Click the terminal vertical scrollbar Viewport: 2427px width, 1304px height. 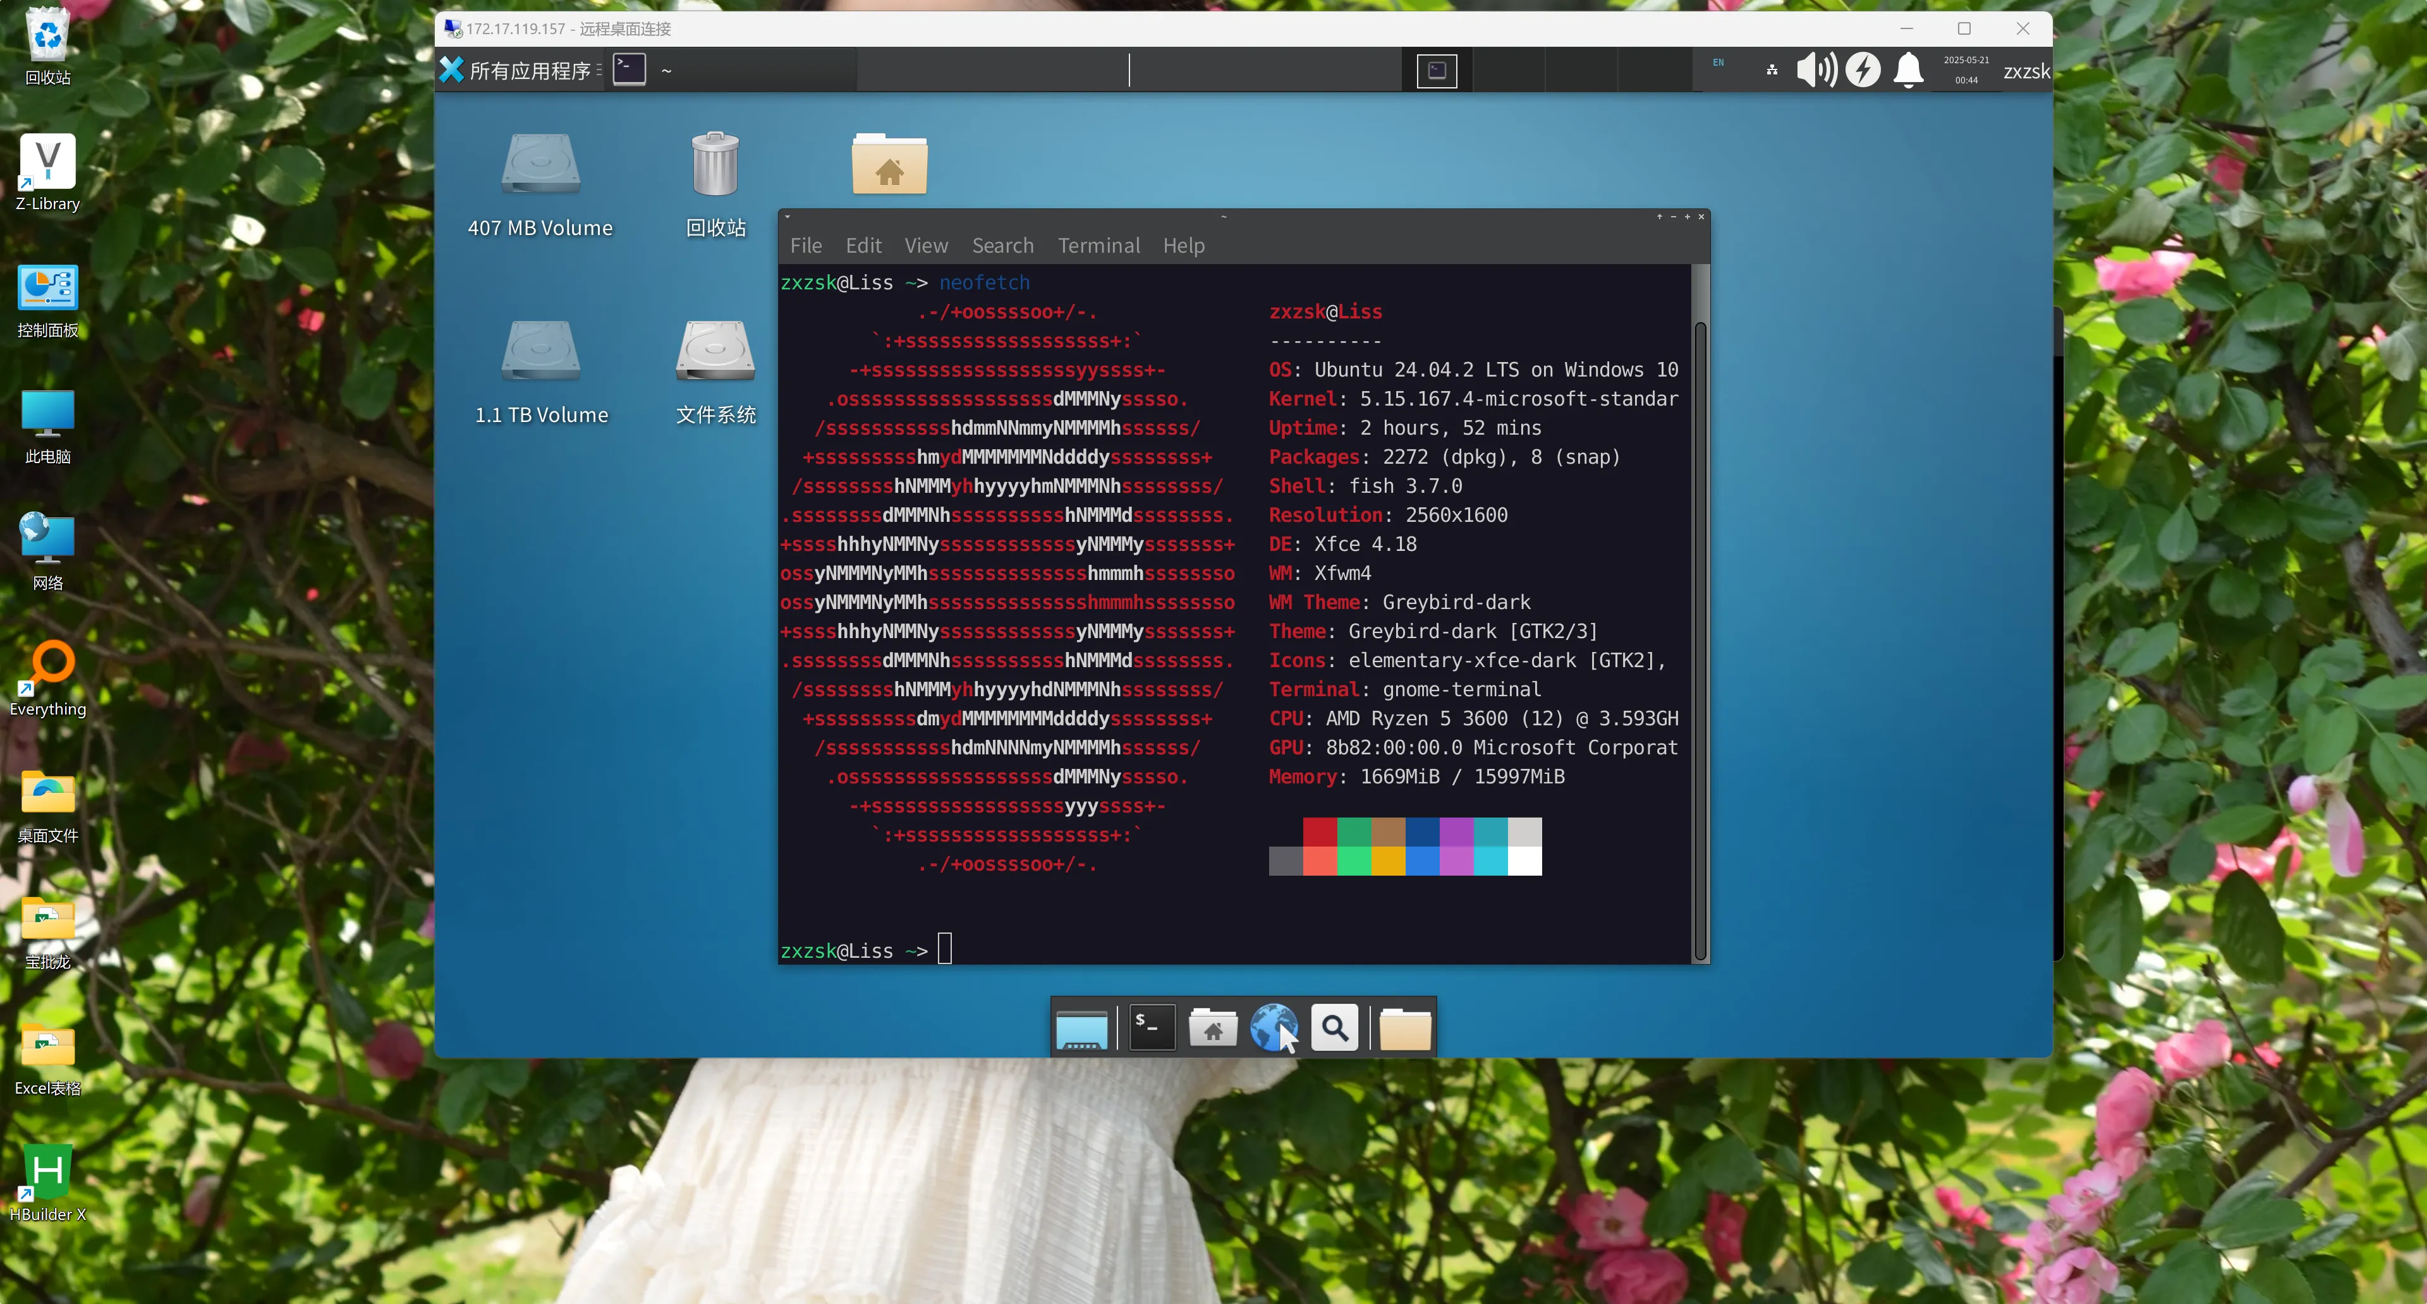point(1700,640)
